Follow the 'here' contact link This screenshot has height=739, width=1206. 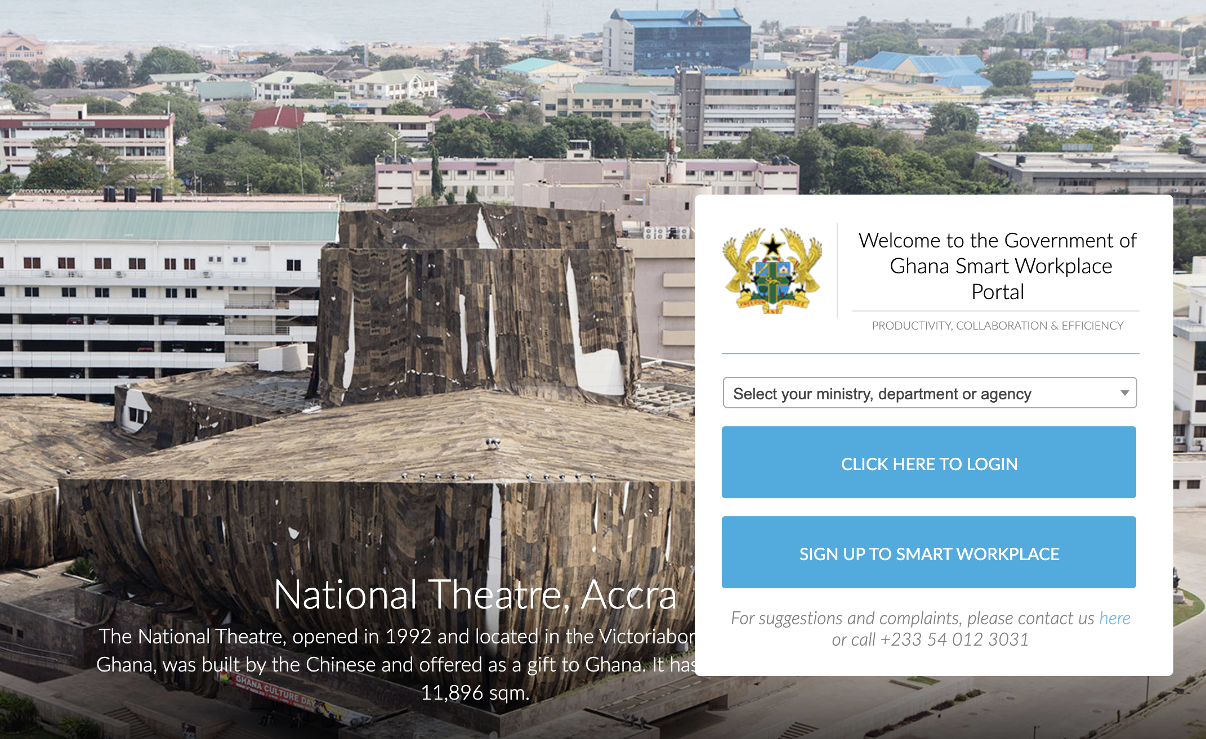tap(1115, 618)
